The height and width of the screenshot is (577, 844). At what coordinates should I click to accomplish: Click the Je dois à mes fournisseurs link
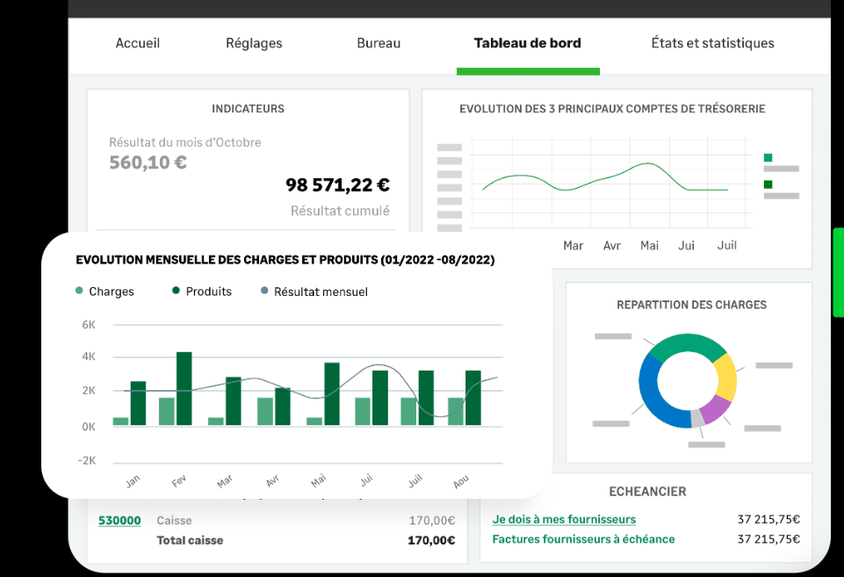click(x=564, y=520)
